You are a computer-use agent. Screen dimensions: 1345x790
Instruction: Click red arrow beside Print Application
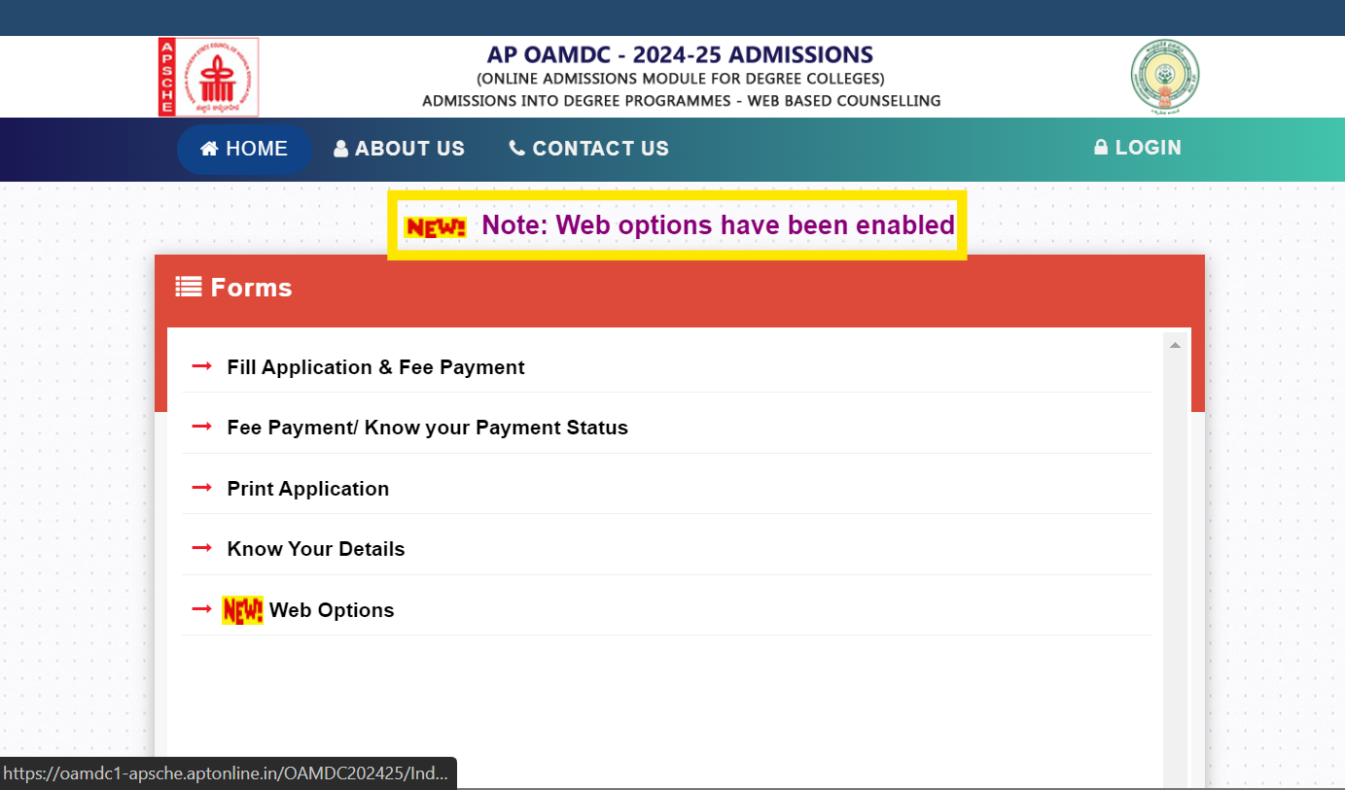201,488
